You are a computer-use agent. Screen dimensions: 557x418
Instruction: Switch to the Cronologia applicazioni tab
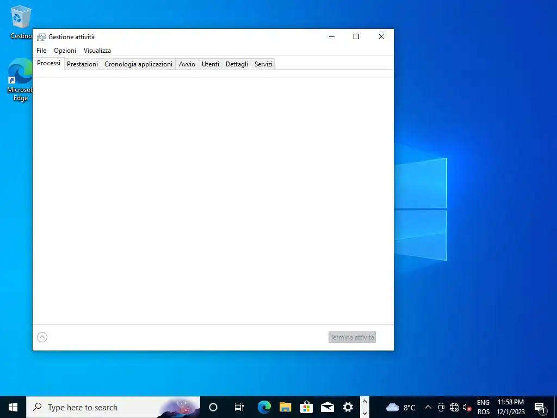(x=138, y=64)
